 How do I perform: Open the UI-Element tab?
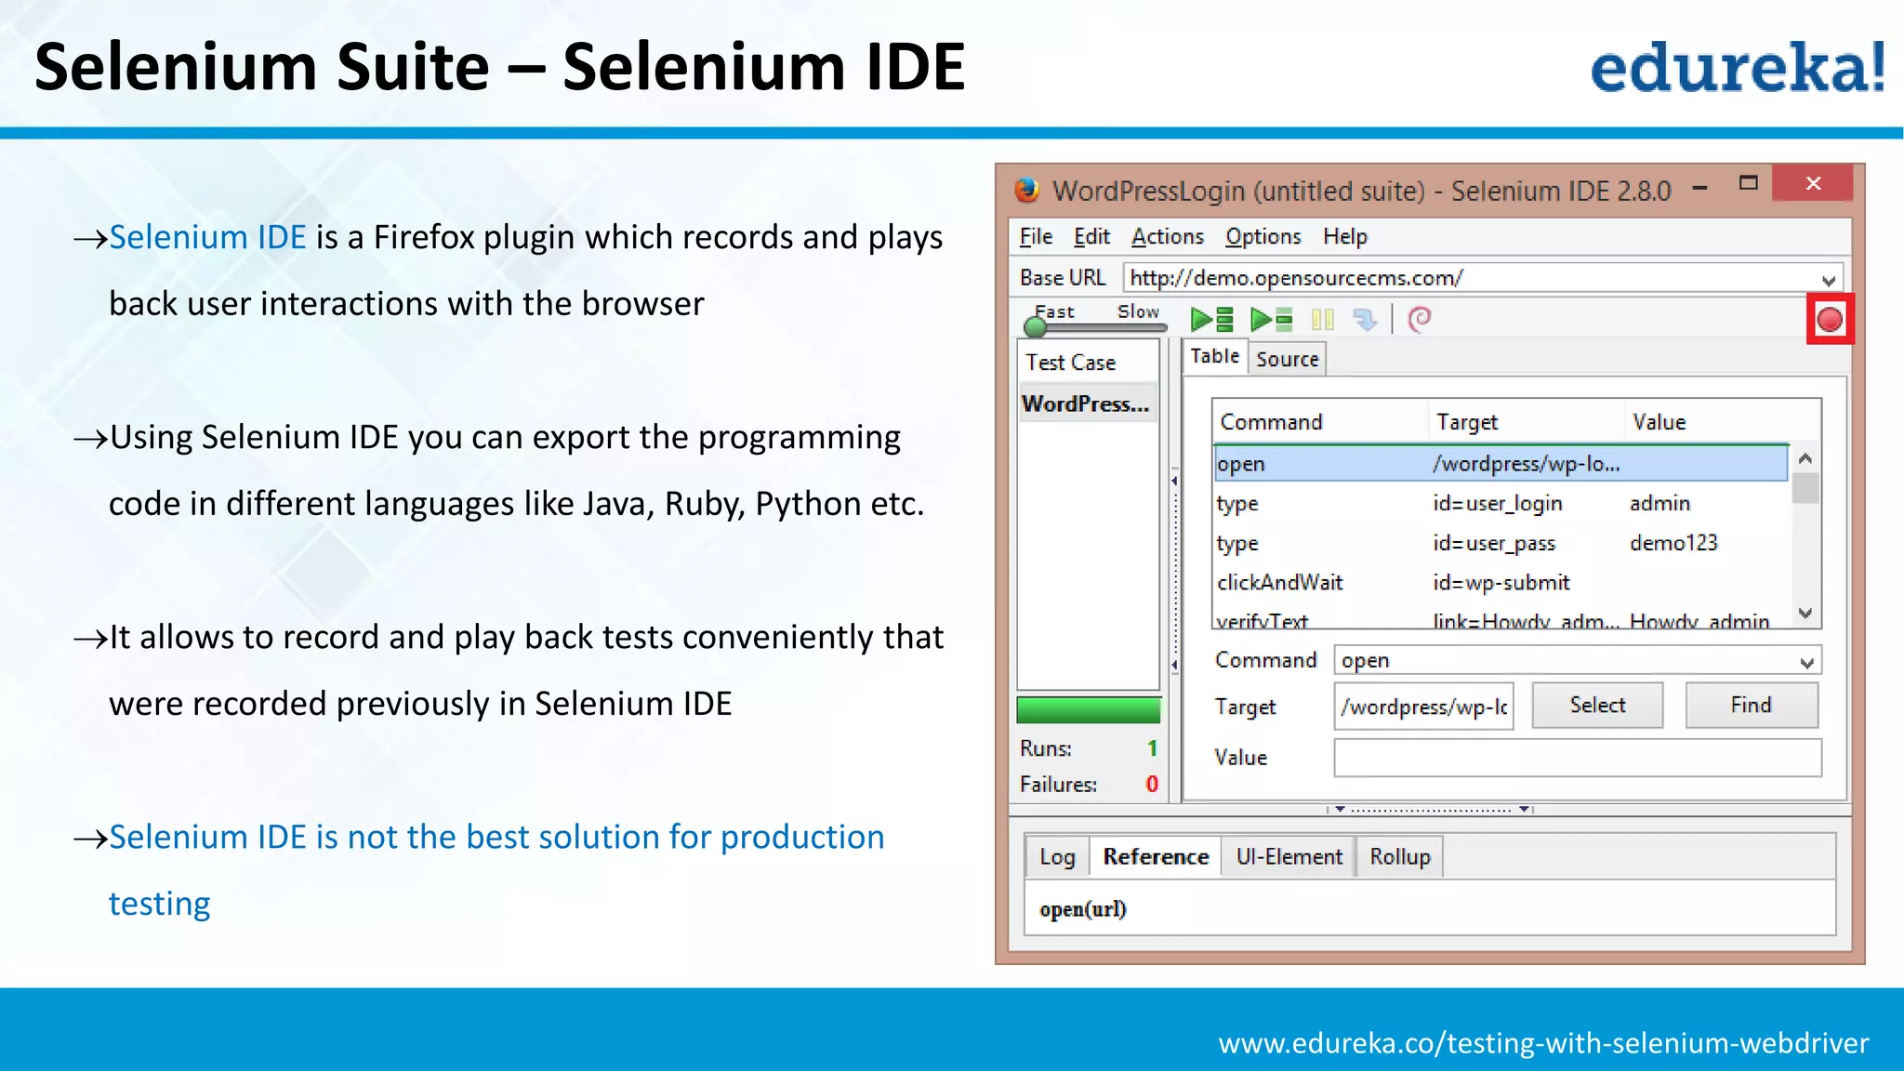coord(1289,856)
